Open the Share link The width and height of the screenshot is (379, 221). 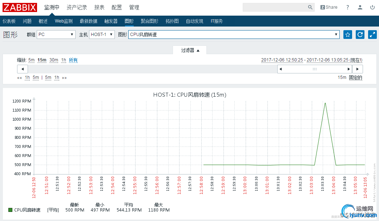click(x=329, y=7)
